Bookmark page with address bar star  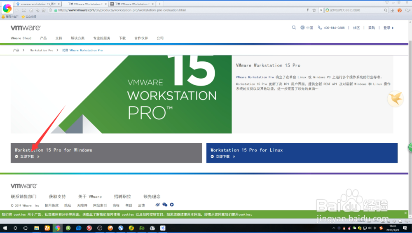coord(314,10)
